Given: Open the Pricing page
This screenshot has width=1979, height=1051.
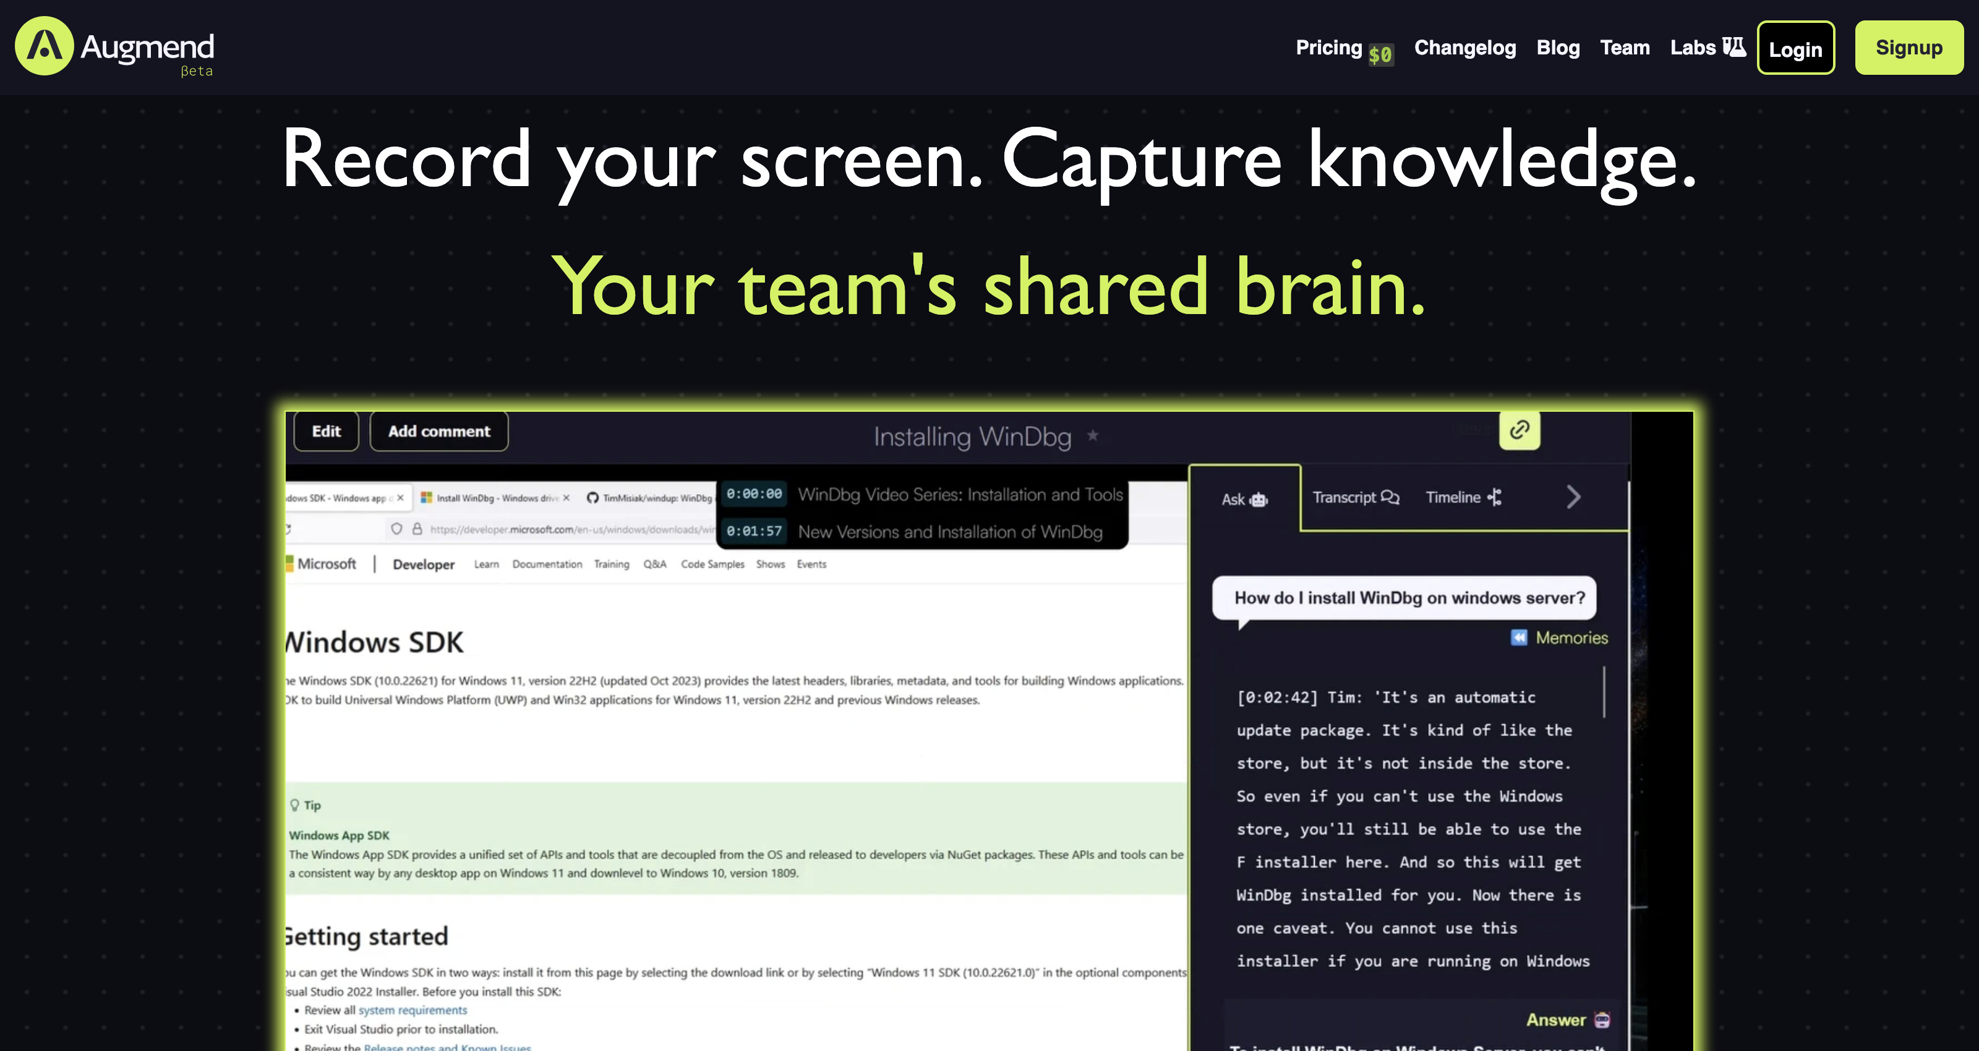Looking at the screenshot, I should coord(1328,48).
